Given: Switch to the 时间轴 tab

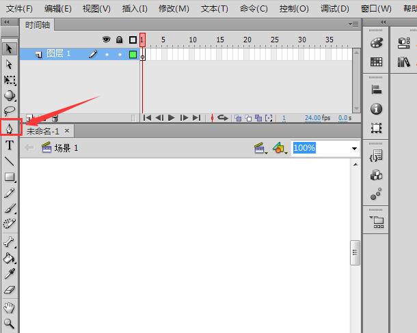Looking at the screenshot, I should [38, 25].
